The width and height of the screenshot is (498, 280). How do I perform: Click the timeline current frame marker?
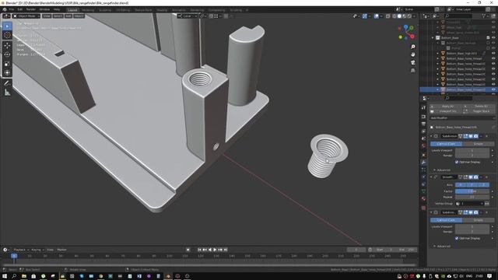tap(14, 256)
